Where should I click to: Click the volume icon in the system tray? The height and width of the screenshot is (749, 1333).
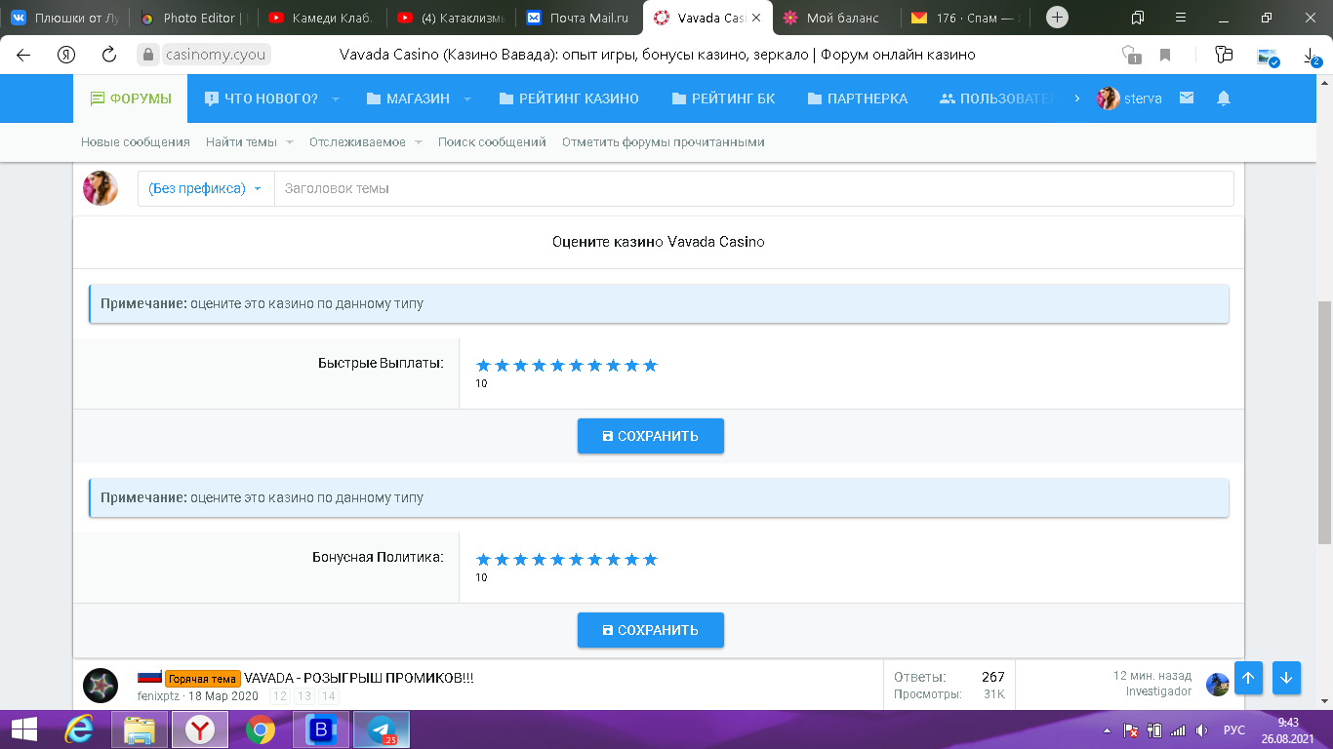pos(1201,730)
